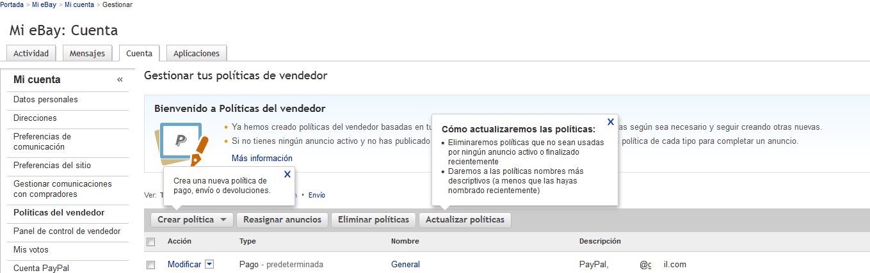Click the PayPal seller policy illustration
The image size is (870, 273).
(x=182, y=145)
